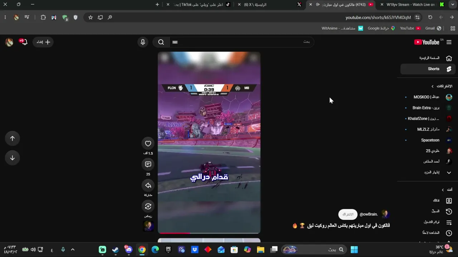Pause the Rocket League Short video
The width and height of the screenshot is (458, 257).
click(x=209, y=143)
